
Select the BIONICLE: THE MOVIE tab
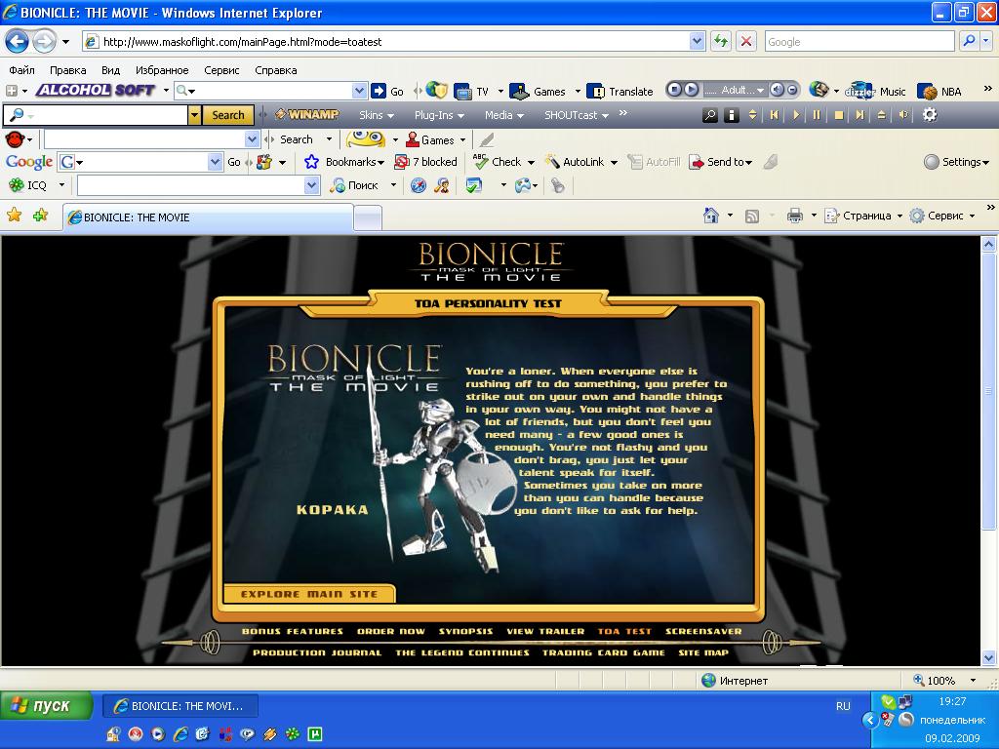click(x=208, y=217)
